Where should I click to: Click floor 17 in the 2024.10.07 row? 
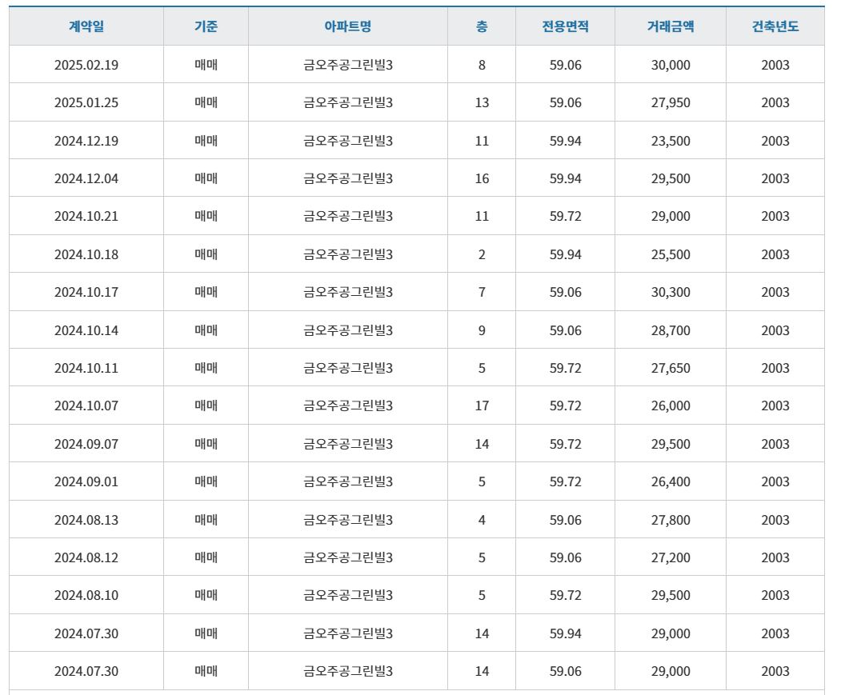(x=482, y=405)
